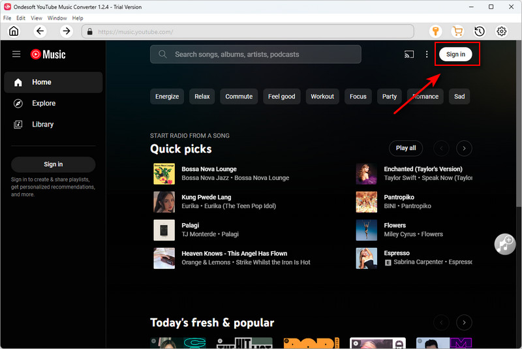Open the registration key icon

coord(435,31)
